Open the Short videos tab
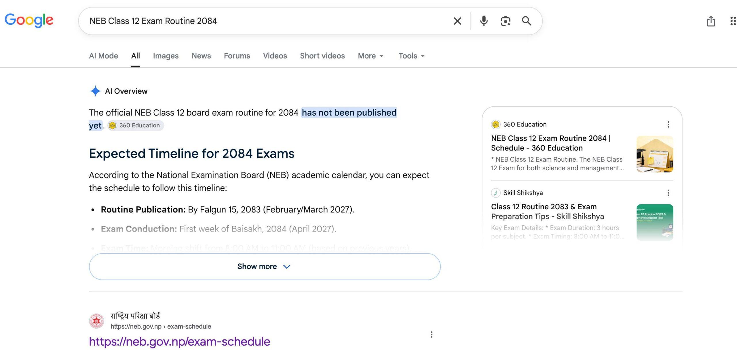737x362 pixels. tap(322, 56)
